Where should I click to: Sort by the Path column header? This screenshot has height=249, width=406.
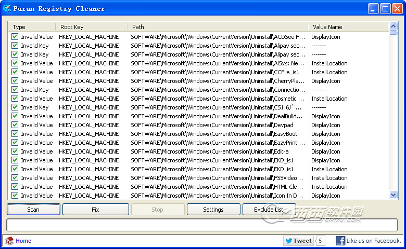click(218, 27)
